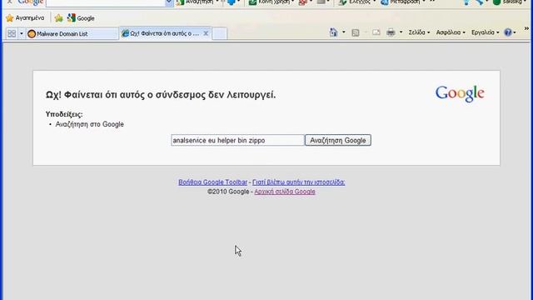
Task: Click the RSS feeds icon
Action: (x=356, y=32)
